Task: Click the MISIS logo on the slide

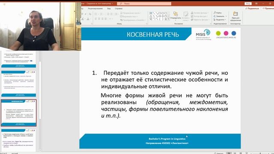Action: pos(203,35)
